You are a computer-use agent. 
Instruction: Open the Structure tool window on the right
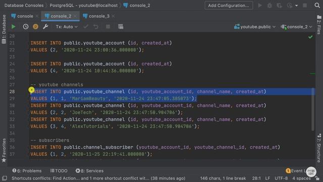click(319, 148)
